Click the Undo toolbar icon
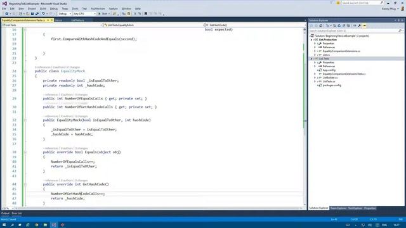Screen dimensions: 406x228 point(43,14)
